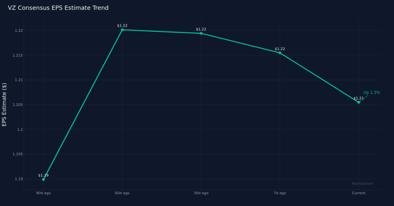
Task: Select the data point at 90d ago
Action: pos(43,179)
